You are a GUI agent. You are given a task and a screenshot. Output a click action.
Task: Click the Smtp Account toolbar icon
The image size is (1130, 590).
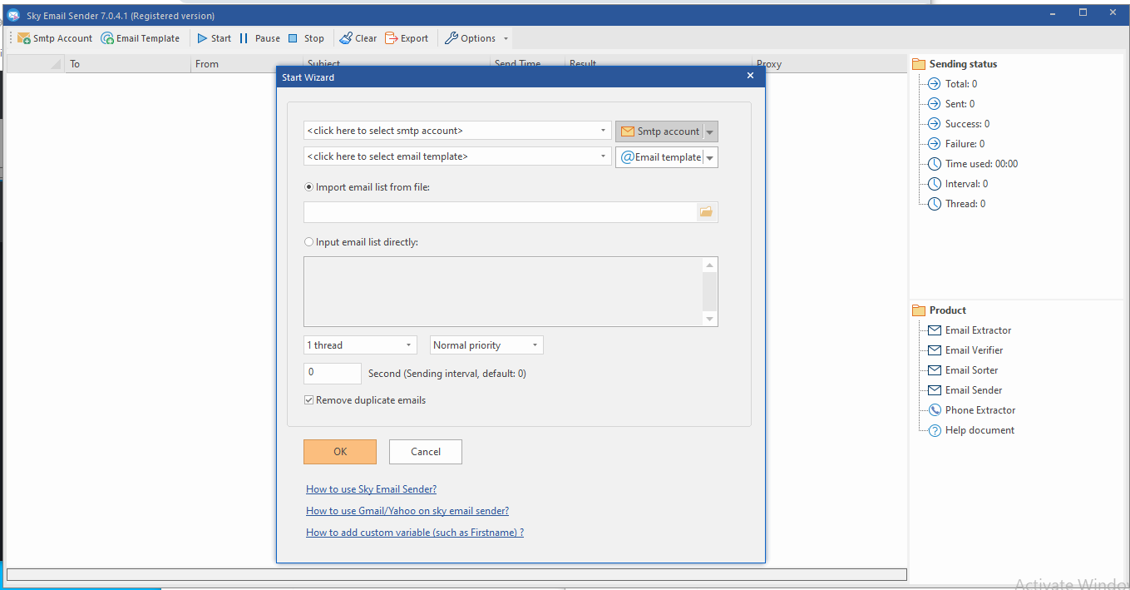click(24, 38)
